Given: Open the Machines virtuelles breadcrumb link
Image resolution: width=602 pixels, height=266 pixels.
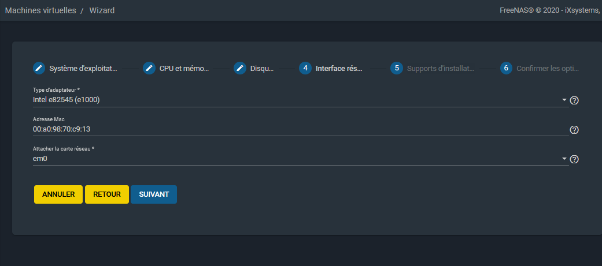Looking at the screenshot, I should coord(40,10).
